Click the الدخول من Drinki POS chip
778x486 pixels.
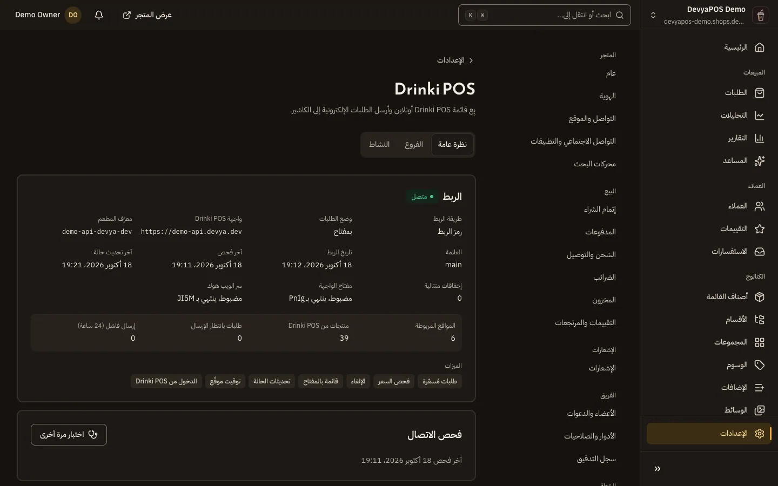pyautogui.click(x=166, y=381)
